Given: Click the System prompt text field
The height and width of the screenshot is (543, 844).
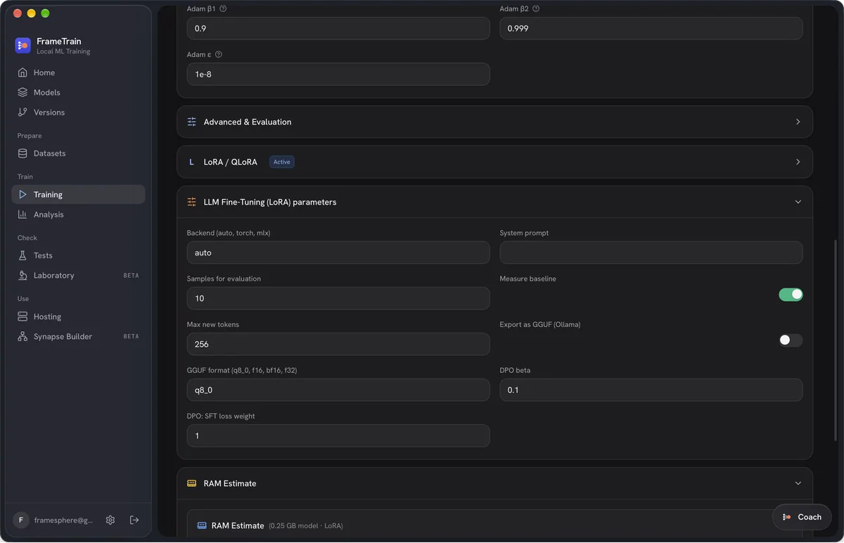Looking at the screenshot, I should click(651, 253).
